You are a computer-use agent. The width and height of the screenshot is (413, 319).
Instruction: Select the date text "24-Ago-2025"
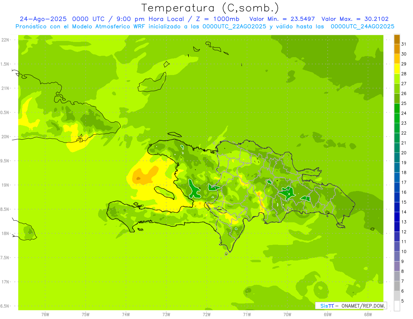coord(44,19)
